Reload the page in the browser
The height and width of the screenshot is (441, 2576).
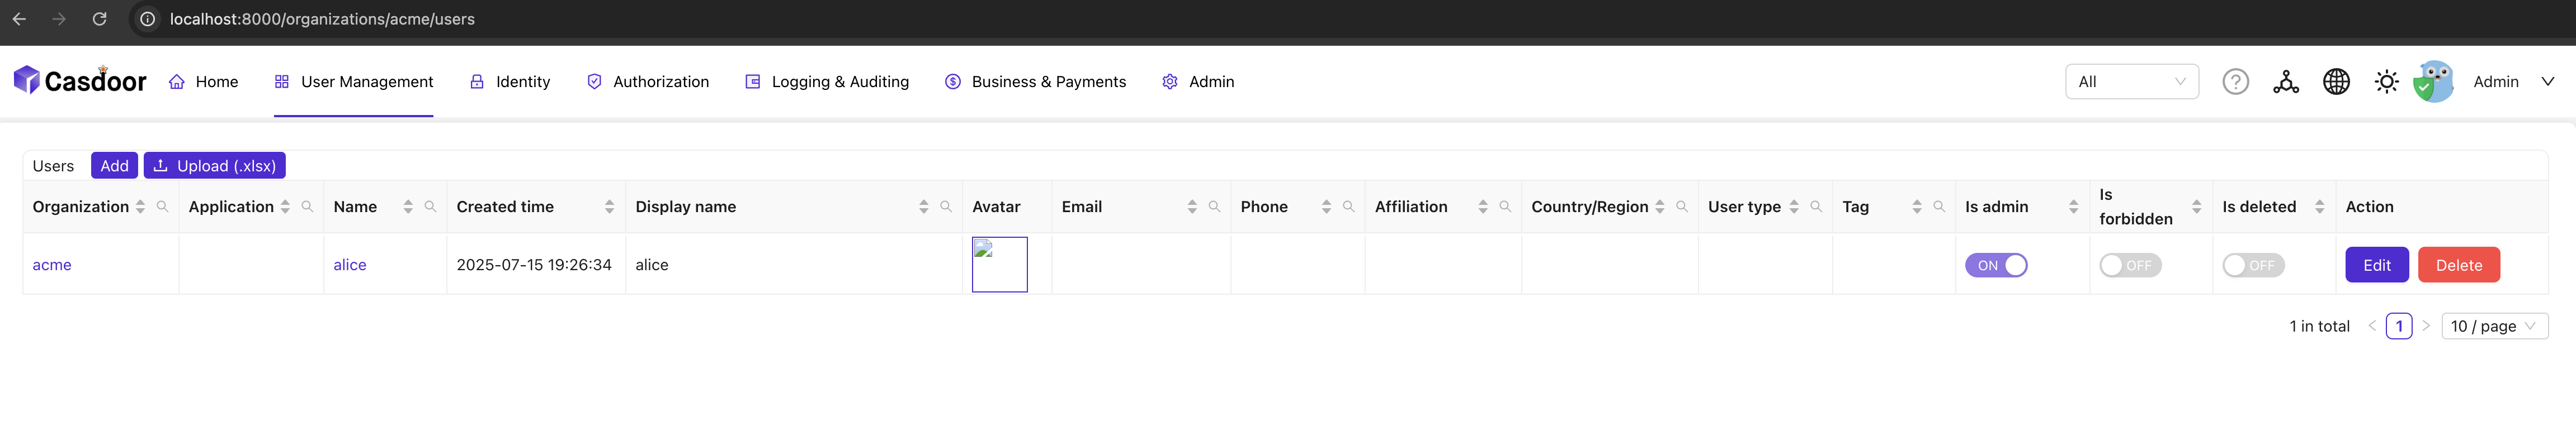[x=99, y=19]
